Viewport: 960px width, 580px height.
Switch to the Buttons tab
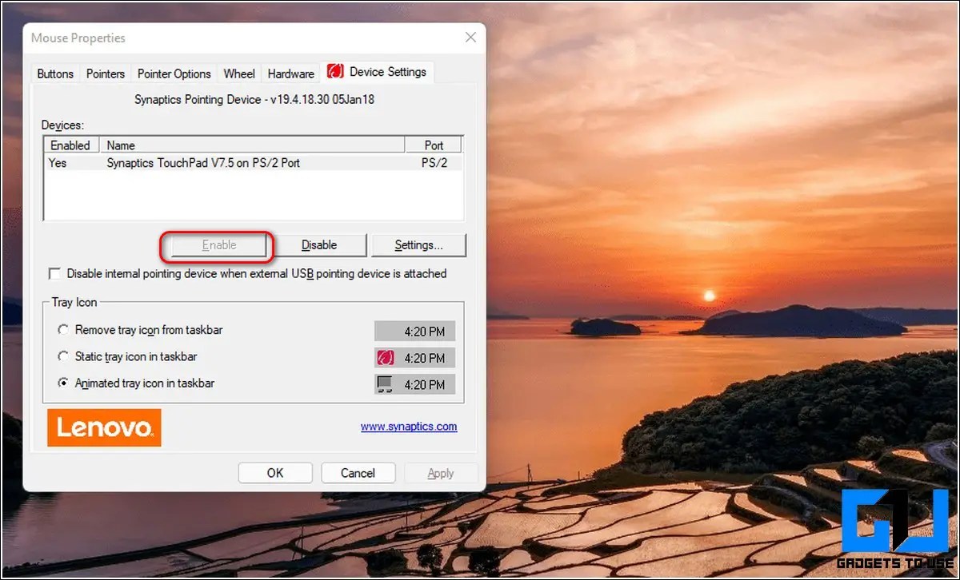click(55, 73)
